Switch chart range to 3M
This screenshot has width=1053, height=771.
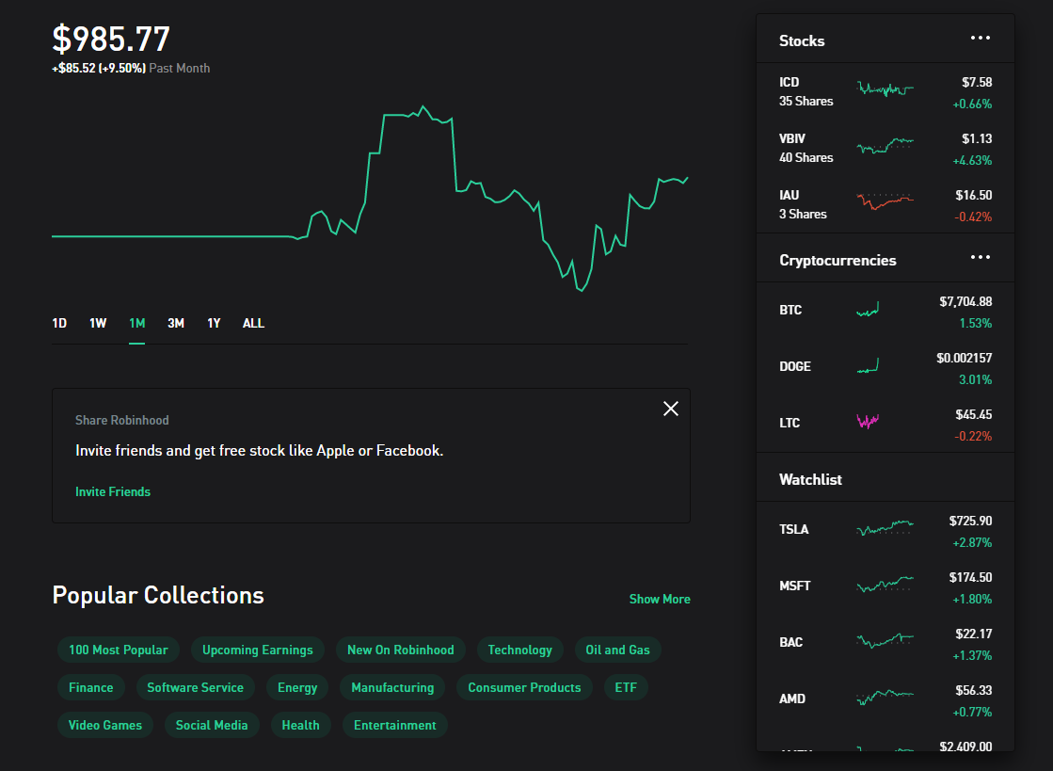click(176, 323)
